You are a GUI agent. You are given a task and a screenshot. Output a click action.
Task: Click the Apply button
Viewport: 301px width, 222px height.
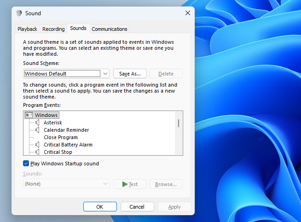click(174, 207)
